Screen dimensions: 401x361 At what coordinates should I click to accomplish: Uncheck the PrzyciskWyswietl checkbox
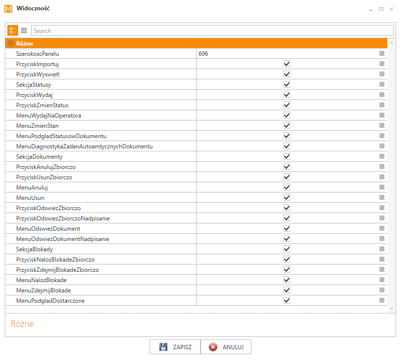(287, 74)
